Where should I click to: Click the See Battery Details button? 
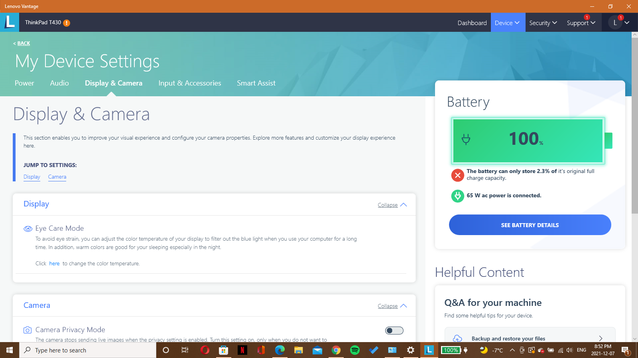tap(530, 225)
